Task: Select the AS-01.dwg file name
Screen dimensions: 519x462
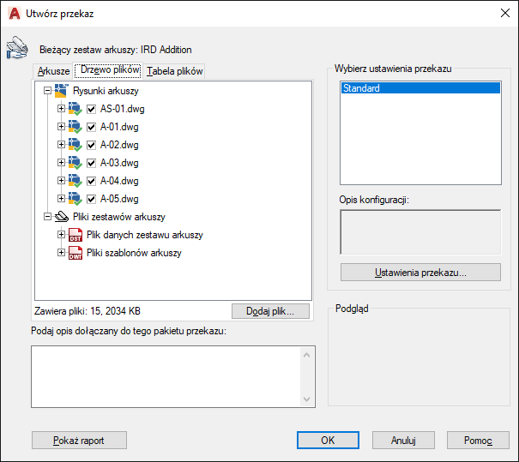Action: click(x=122, y=109)
